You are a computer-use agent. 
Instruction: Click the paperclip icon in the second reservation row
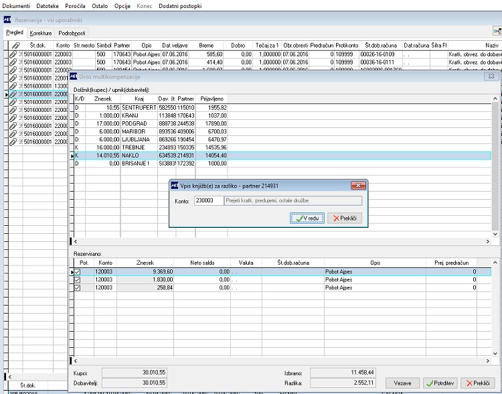(13, 62)
